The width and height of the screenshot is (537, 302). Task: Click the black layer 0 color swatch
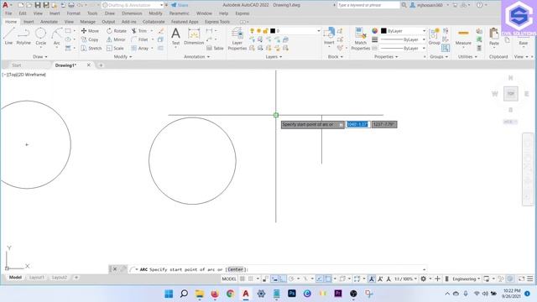[x=273, y=31]
